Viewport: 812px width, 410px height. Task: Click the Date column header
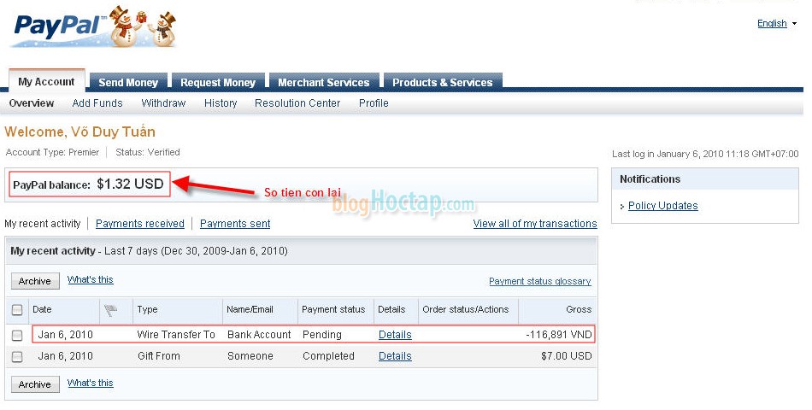click(x=42, y=309)
